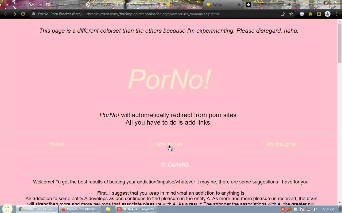The height and width of the screenshot is (213, 342).
Task: Open the About section
Action: click(x=56, y=144)
